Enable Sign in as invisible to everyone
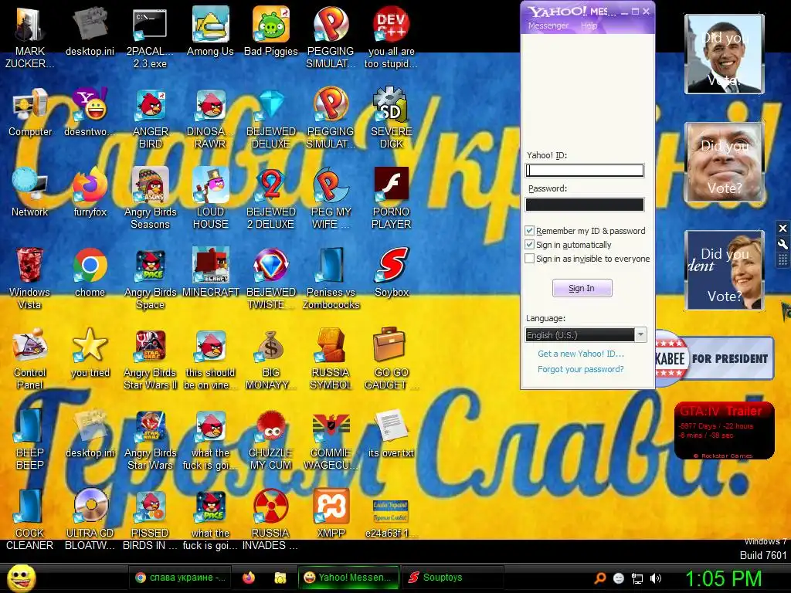This screenshot has width=791, height=593. point(530,259)
